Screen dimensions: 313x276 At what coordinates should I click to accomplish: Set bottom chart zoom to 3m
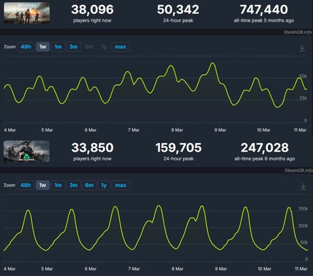pos(74,185)
